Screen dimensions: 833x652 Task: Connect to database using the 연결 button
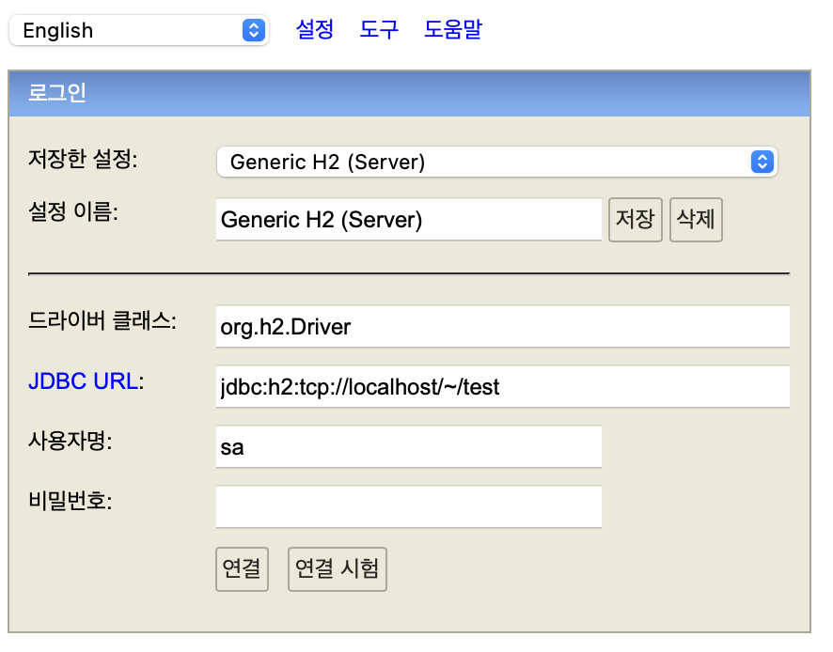242,568
